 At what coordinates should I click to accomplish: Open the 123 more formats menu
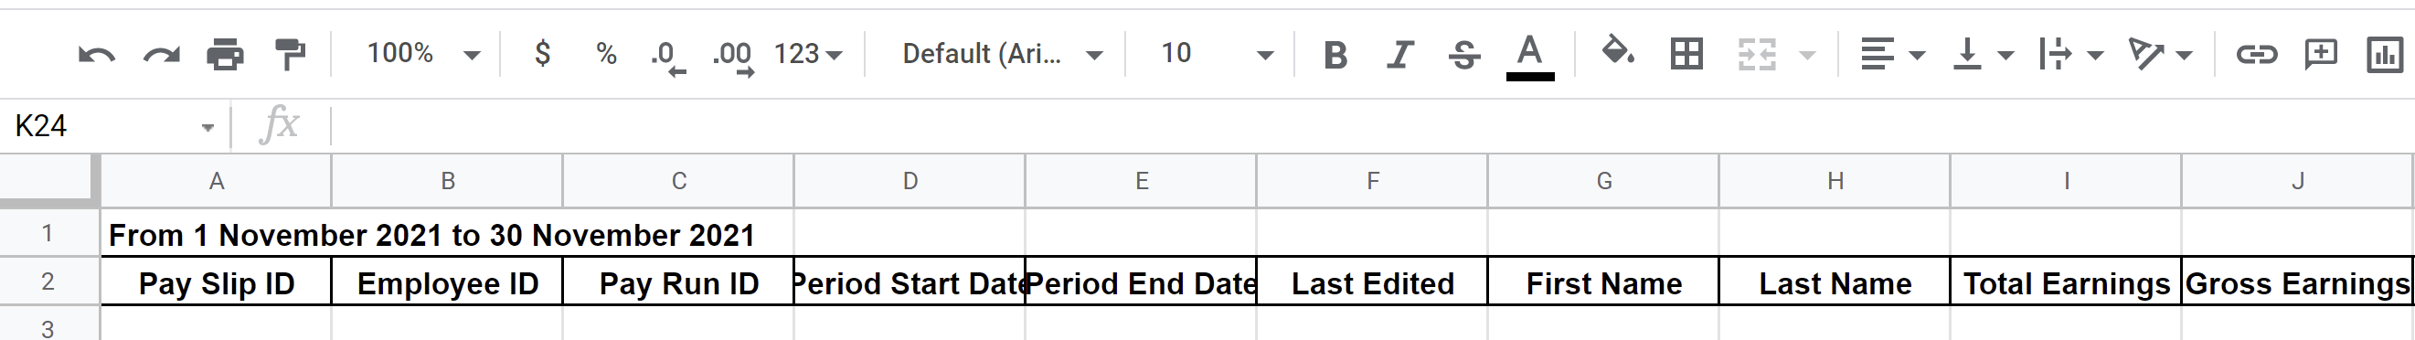click(808, 54)
